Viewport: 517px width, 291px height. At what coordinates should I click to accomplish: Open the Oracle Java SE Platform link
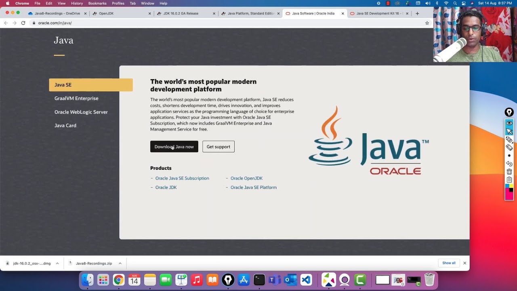pyautogui.click(x=254, y=188)
